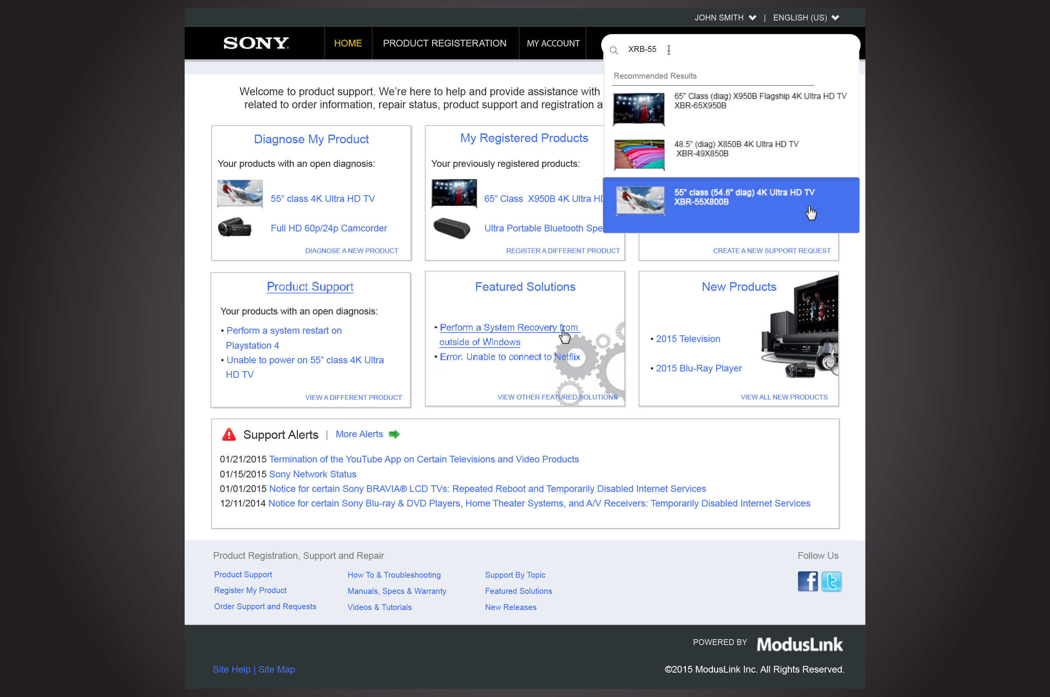This screenshot has height=697, width=1050.
Task: Open Unable to power on 55" class TV link
Action: (305, 367)
